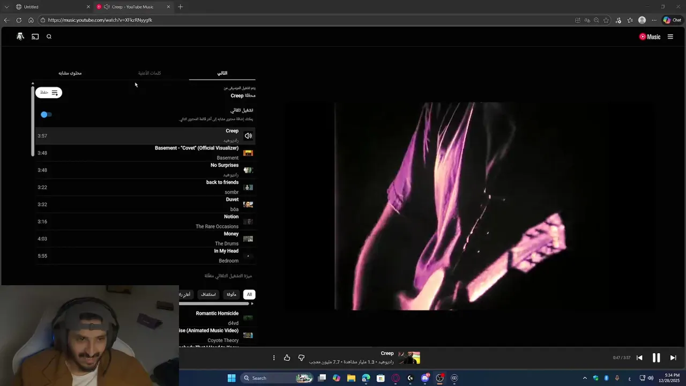The image size is (686, 386).
Task: Add page to favorites with star icon
Action: [x=606, y=20]
